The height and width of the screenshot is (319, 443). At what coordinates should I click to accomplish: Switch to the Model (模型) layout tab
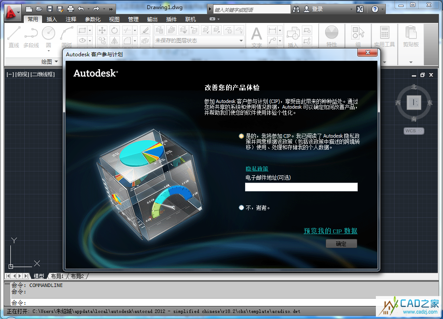click(x=39, y=276)
